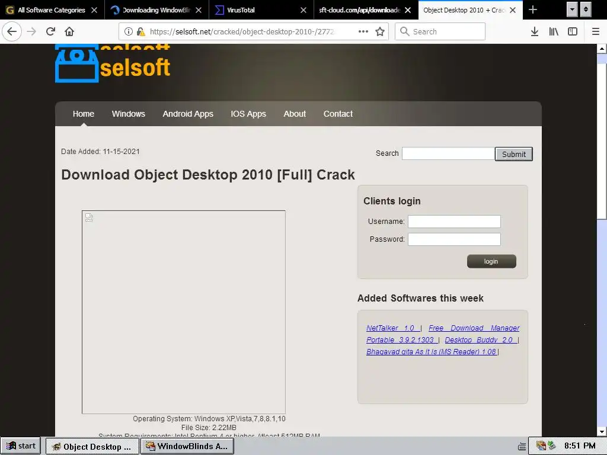Focus the Username field

click(454, 222)
